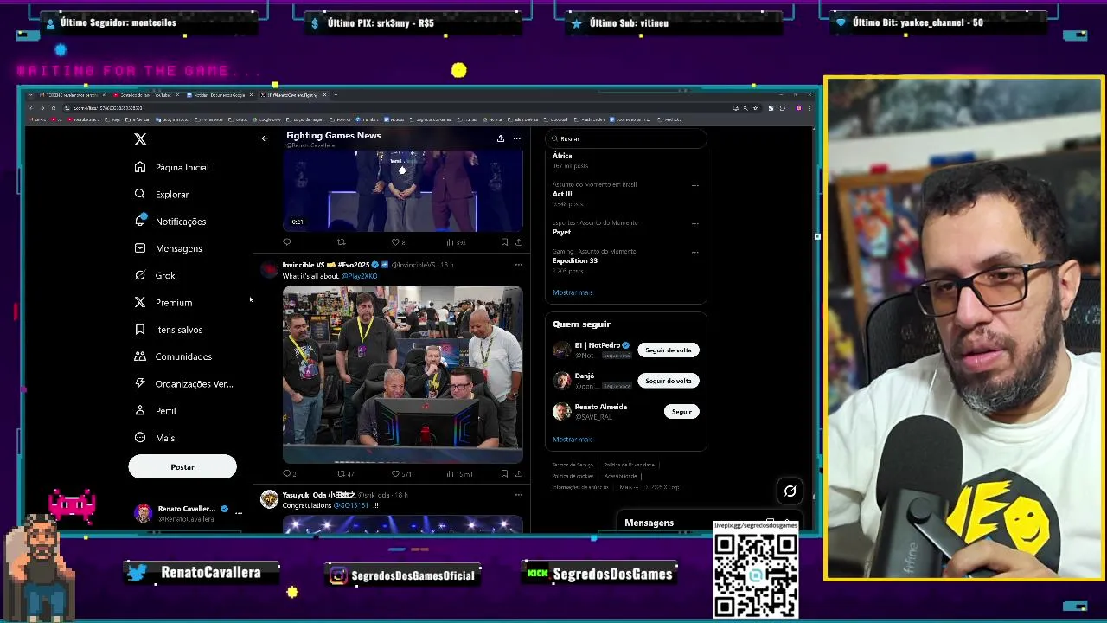This screenshot has width=1107, height=623.
Task: Open the Invincible VS post photo
Action: pos(402,375)
